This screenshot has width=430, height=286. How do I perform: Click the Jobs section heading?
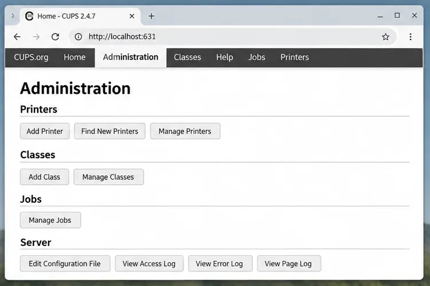tap(31, 199)
